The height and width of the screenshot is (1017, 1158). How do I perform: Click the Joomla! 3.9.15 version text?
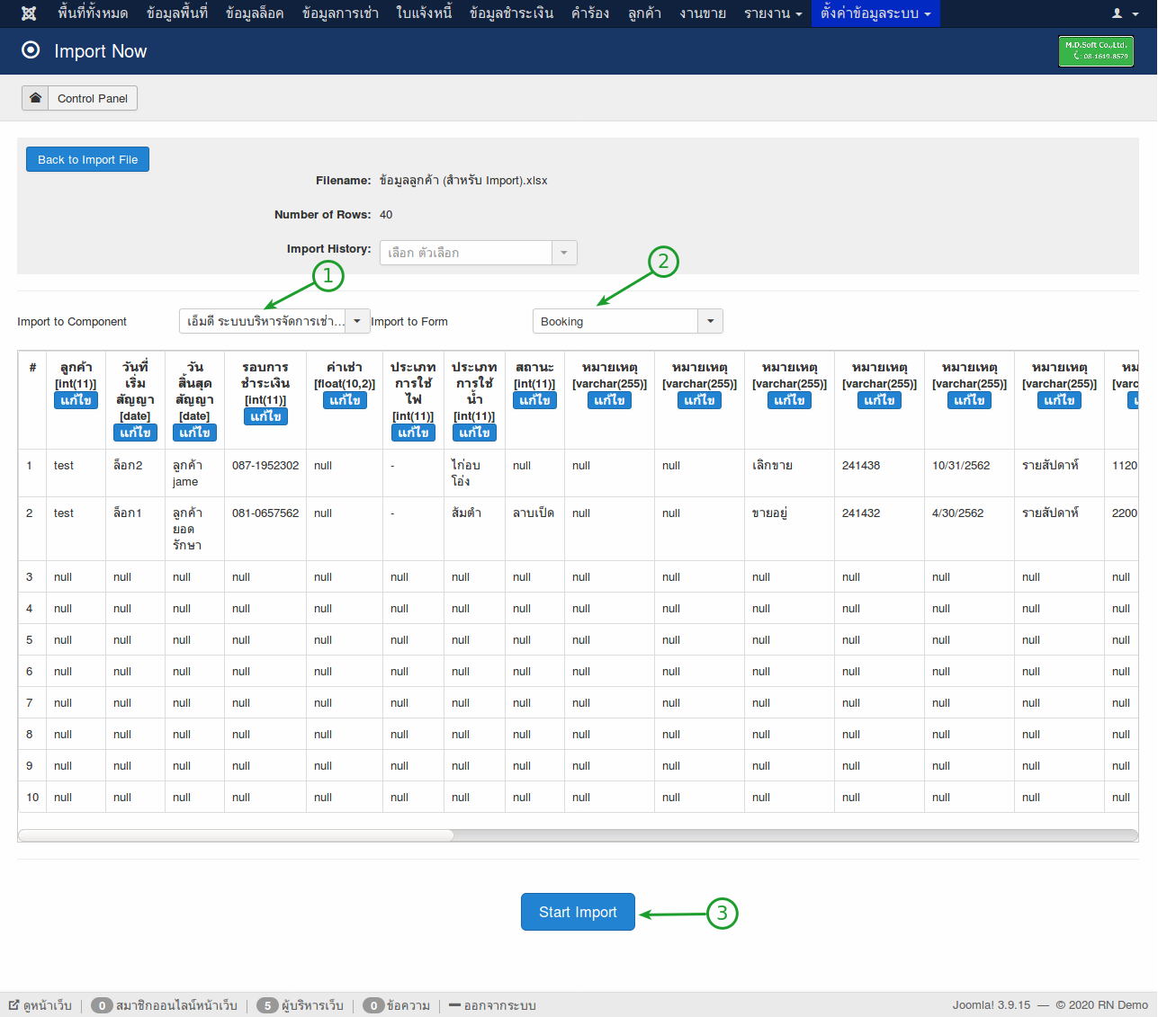click(992, 1005)
